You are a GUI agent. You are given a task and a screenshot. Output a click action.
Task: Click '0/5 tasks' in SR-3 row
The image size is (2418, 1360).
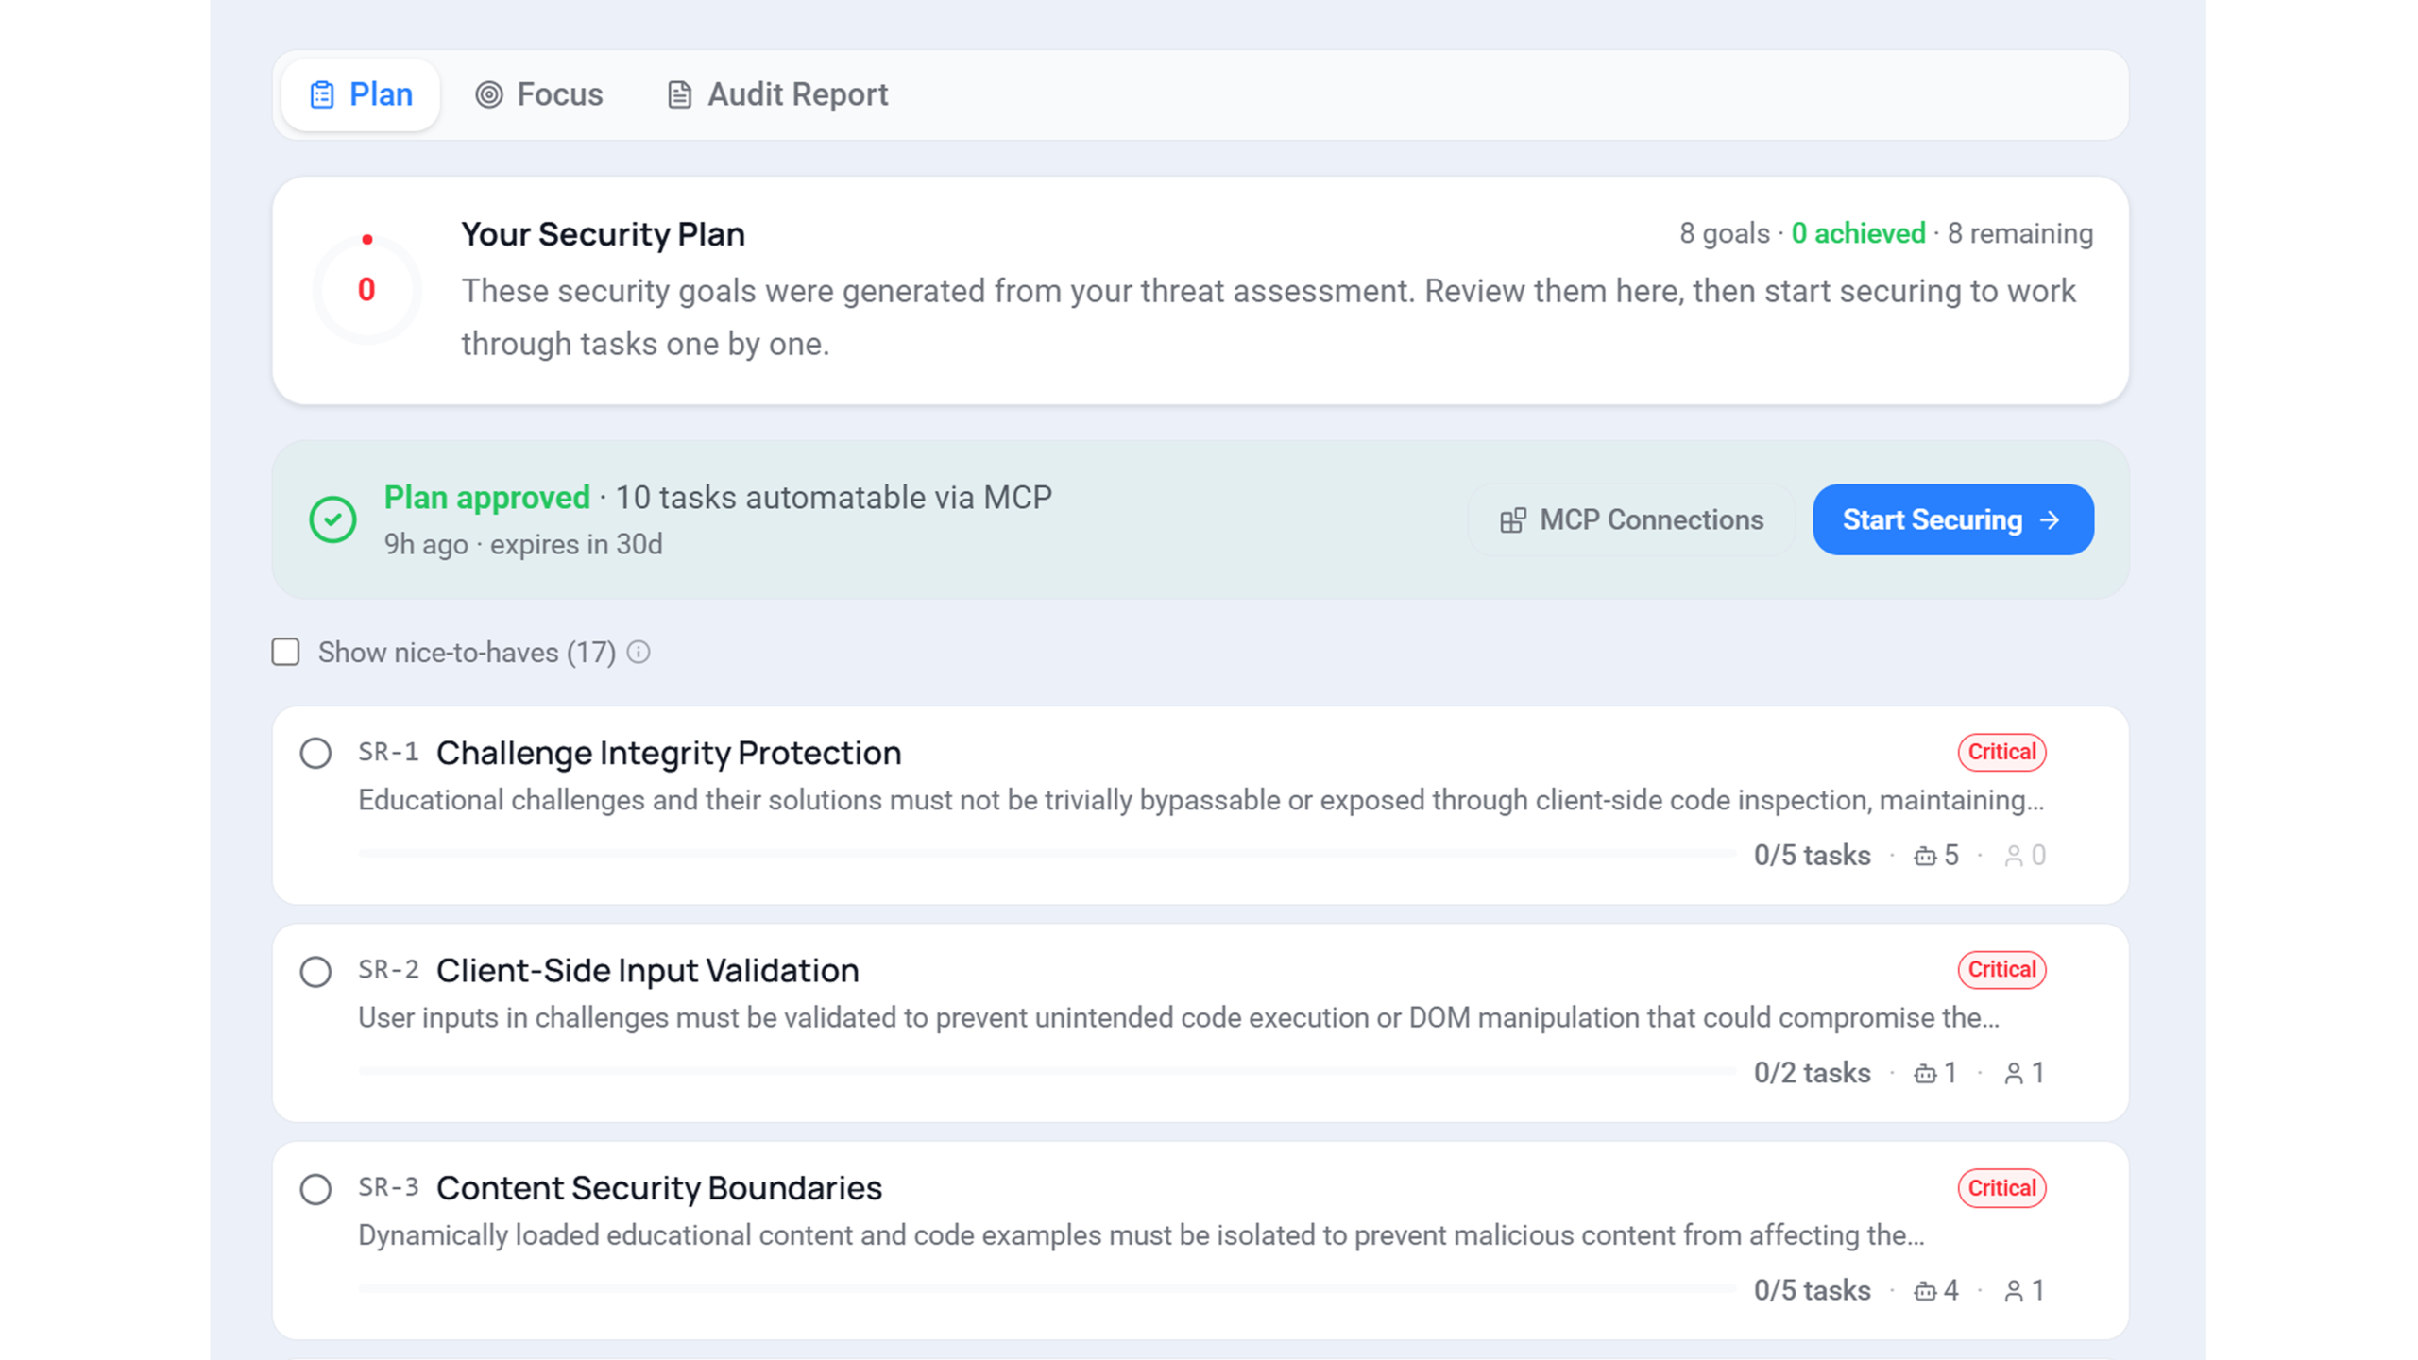pyautogui.click(x=1812, y=1290)
